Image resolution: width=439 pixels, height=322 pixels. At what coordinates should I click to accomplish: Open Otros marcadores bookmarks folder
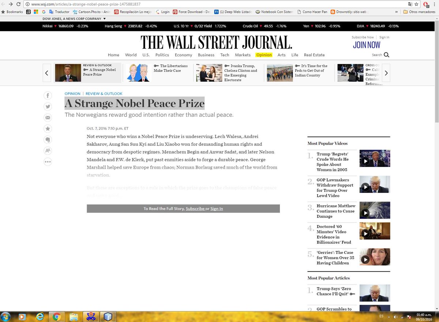coord(420,12)
